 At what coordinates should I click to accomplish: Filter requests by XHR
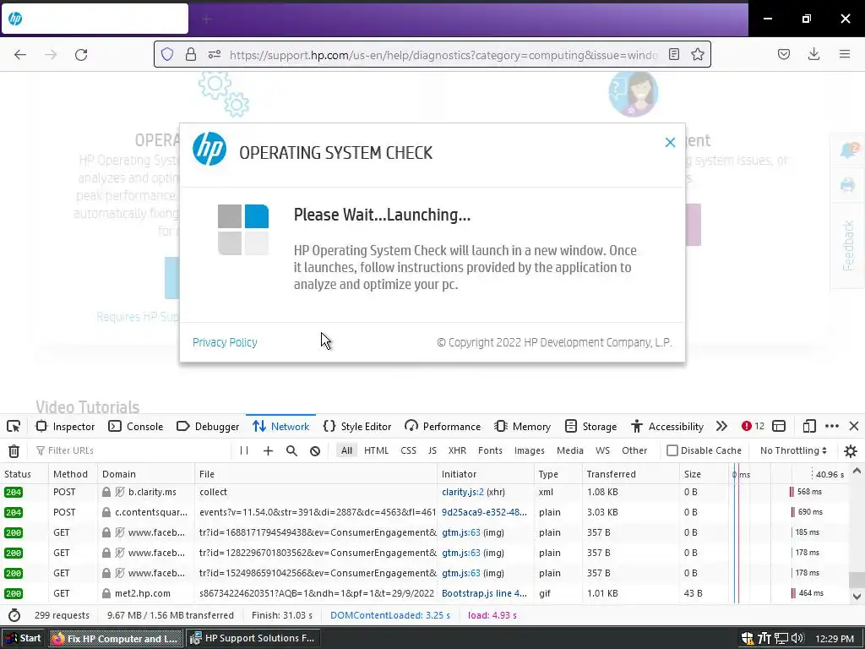pos(457,450)
